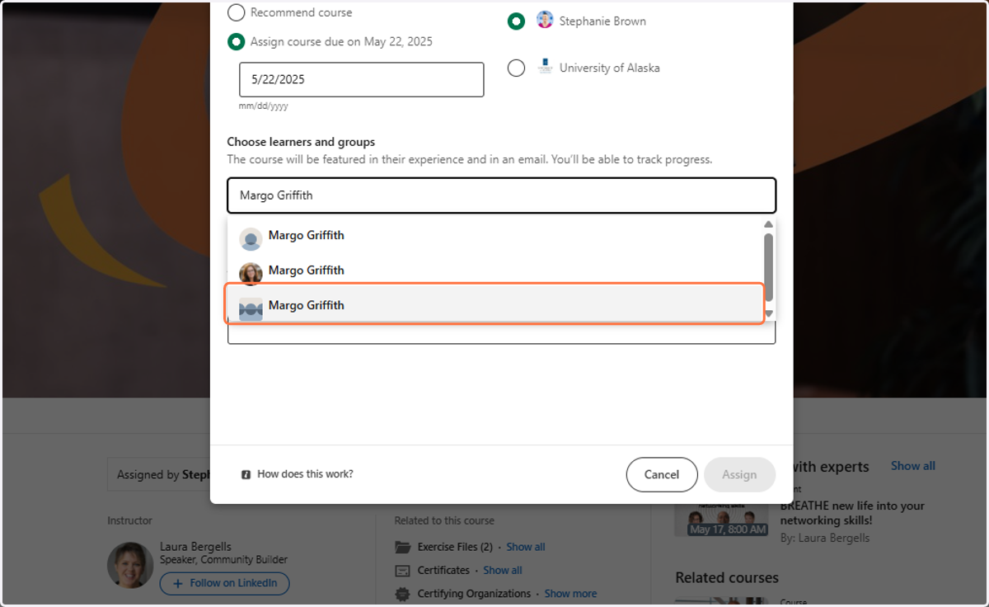Click the group avatar of third Margo Griffith

(x=251, y=308)
